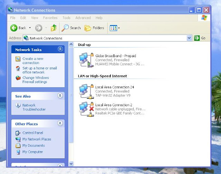Click the Views icon in toolbar
Image resolution: width=221 pixels, height=174 pixels.
pyautogui.click(x=113, y=28)
